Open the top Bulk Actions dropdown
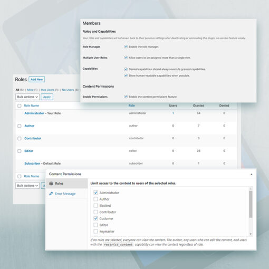The width and height of the screenshot is (269, 269). (x=27, y=97)
